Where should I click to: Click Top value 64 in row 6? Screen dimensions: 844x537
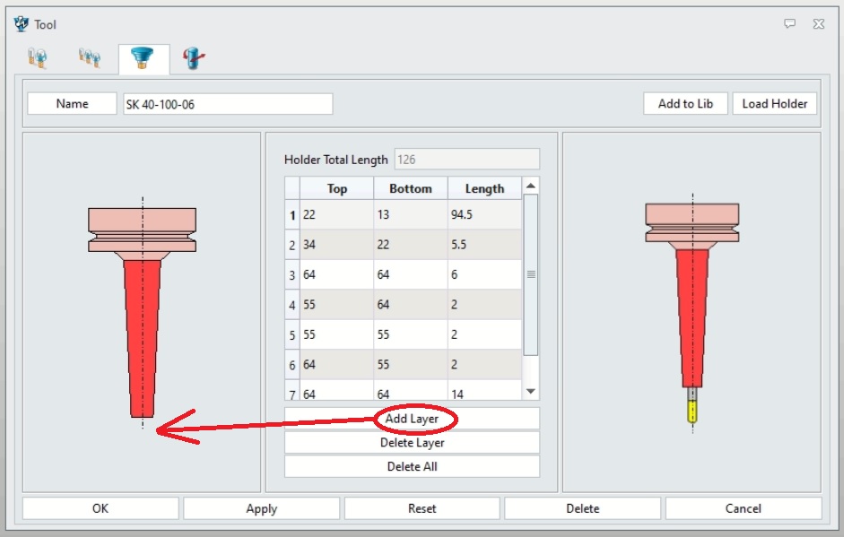point(337,365)
